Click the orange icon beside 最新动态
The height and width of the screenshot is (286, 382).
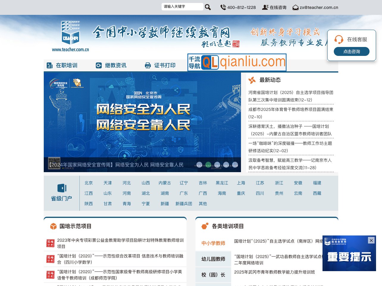pyautogui.click(x=252, y=80)
